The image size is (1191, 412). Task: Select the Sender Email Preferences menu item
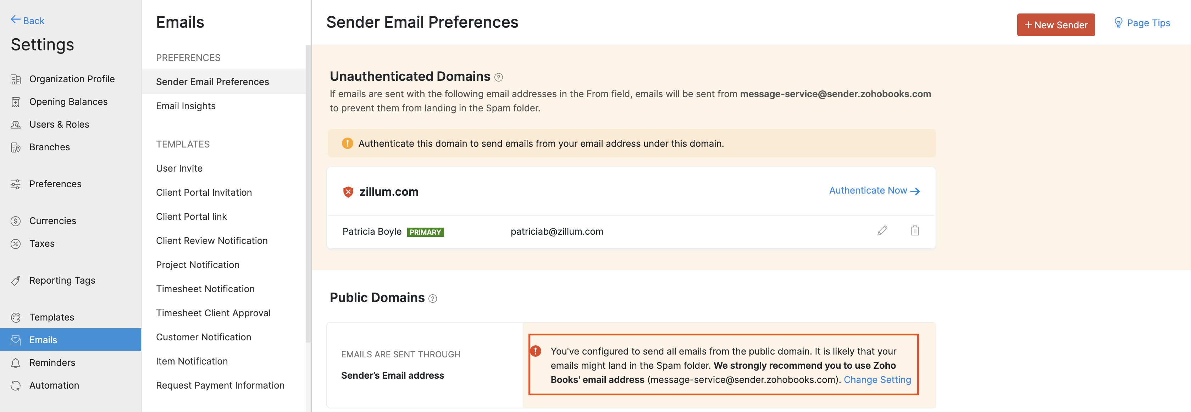coord(212,81)
